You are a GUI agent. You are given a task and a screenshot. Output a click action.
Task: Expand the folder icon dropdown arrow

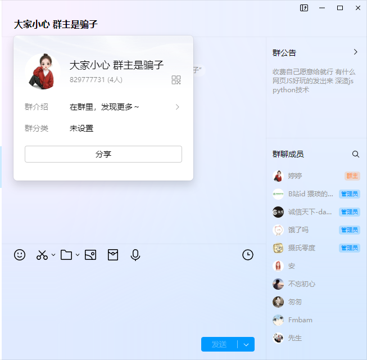point(78,255)
